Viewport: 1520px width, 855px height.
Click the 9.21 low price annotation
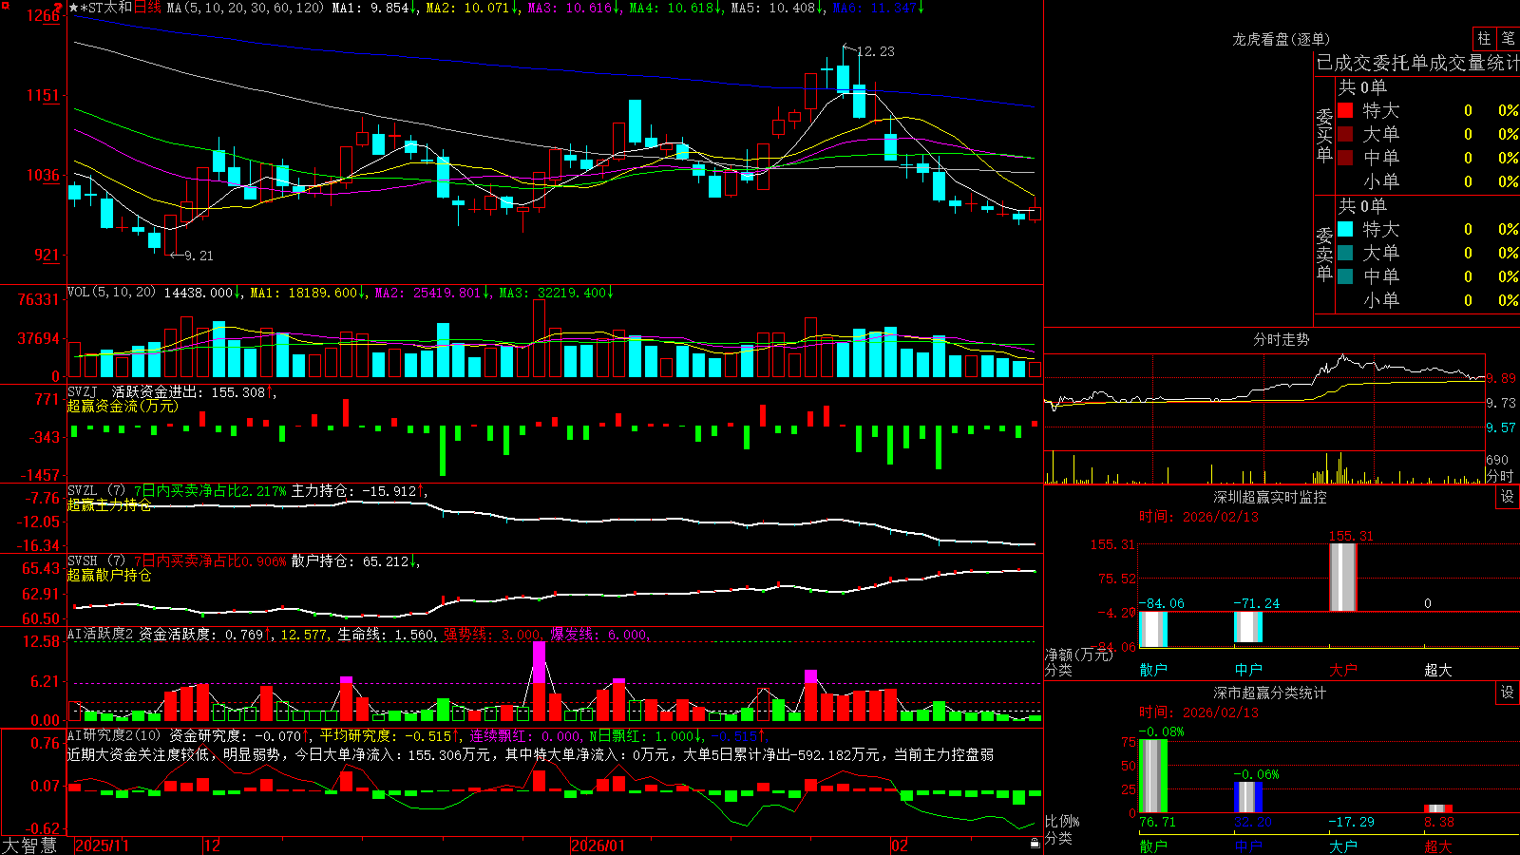(x=199, y=256)
